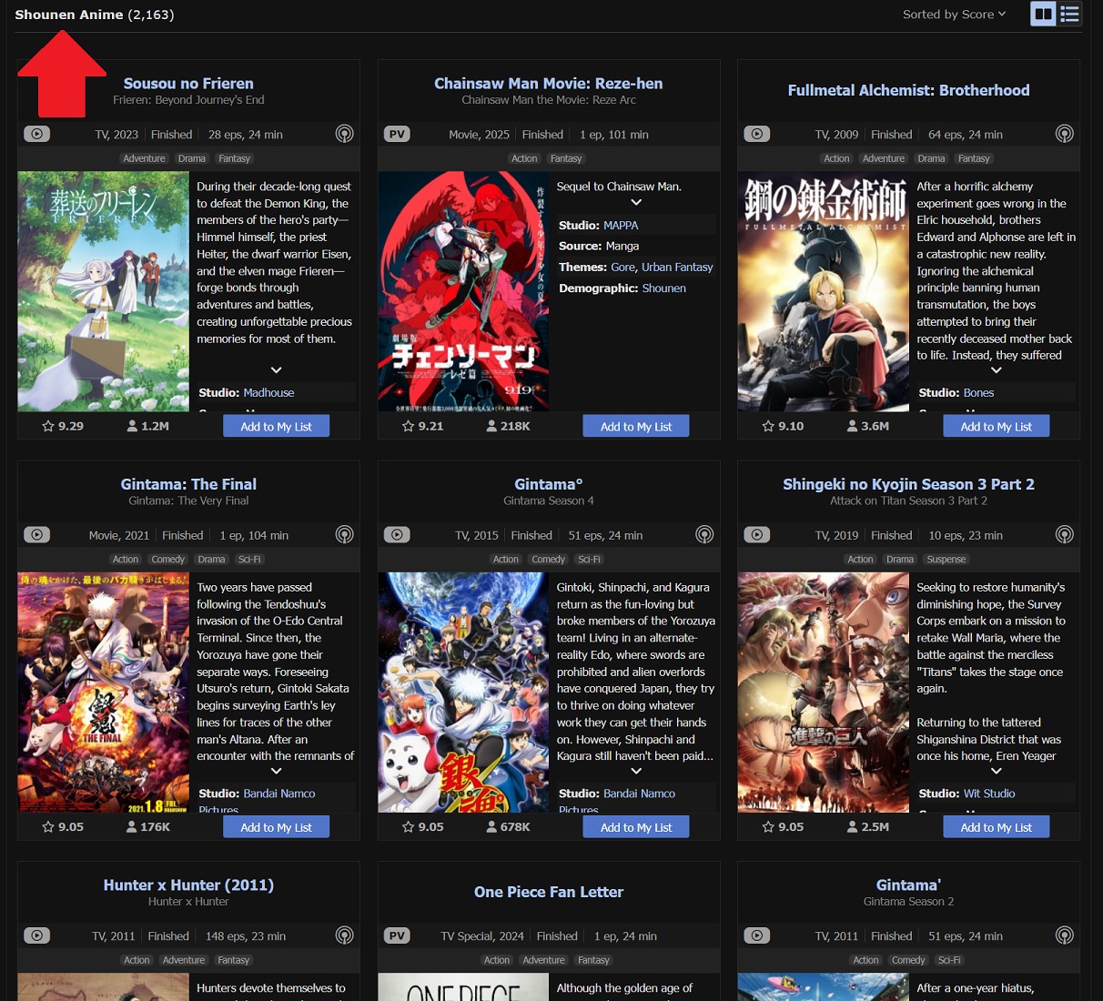This screenshot has width=1103, height=1001.
Task: Click broadcast icon on Fullmetal Alchemist card
Action: (x=1064, y=134)
